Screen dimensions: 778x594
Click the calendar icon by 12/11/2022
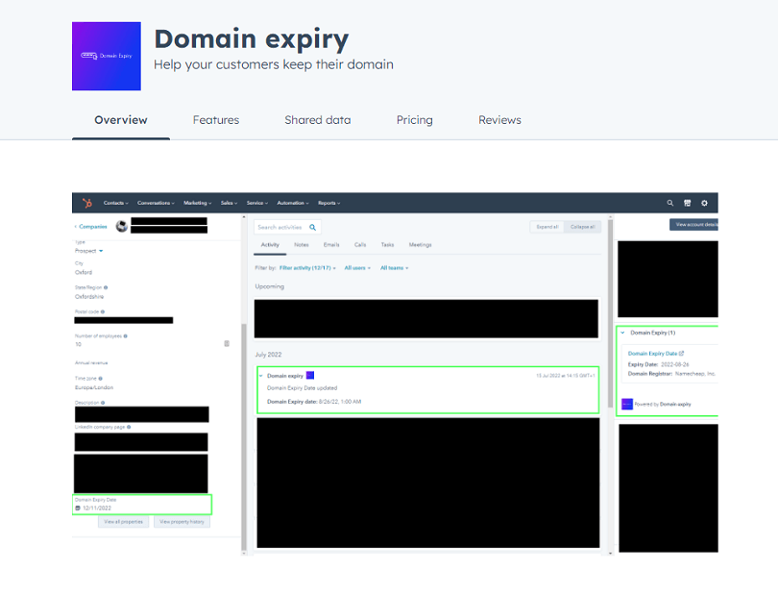coord(78,508)
